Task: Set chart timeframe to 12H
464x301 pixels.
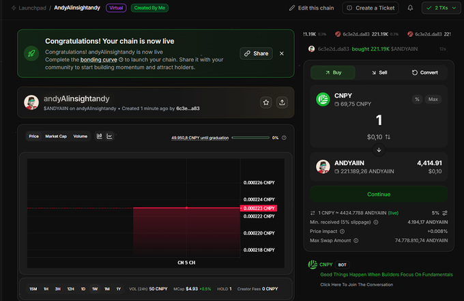Action: 70,289
